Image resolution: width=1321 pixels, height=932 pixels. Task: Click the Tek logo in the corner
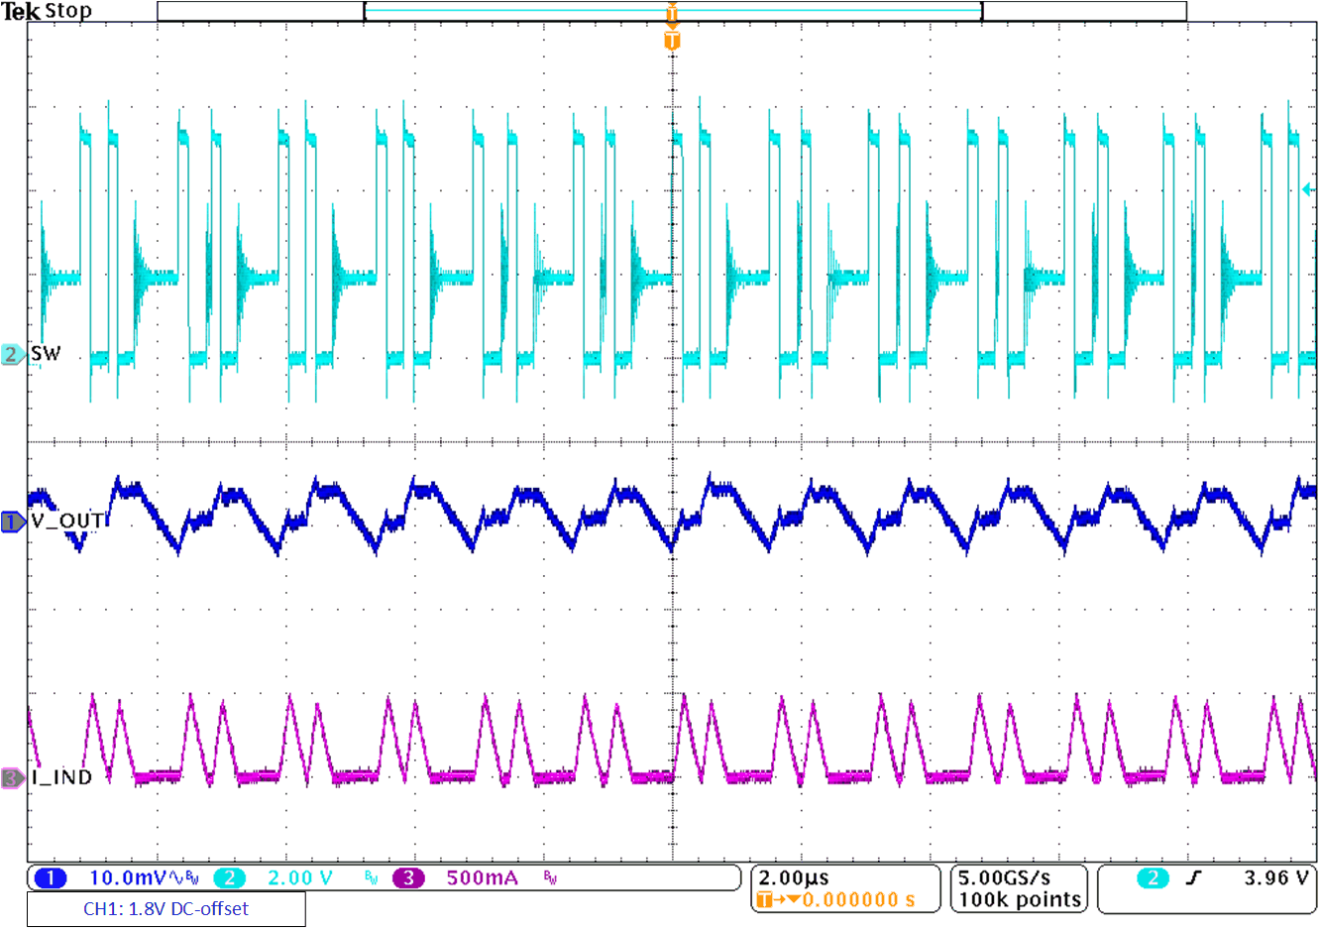22,11
